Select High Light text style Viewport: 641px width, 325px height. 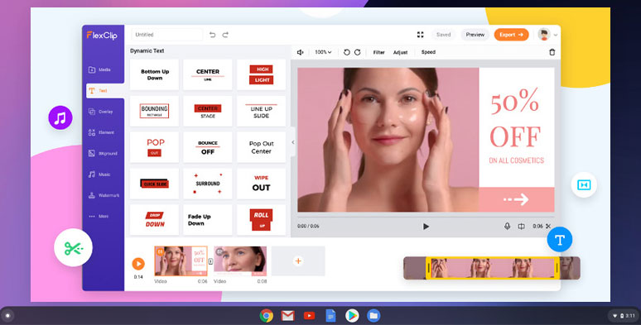click(261, 74)
